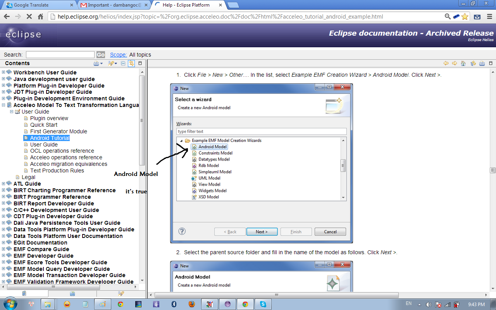The height and width of the screenshot is (310, 496).
Task: Adjust volume via the tray speaker icon
Action: [428, 305]
